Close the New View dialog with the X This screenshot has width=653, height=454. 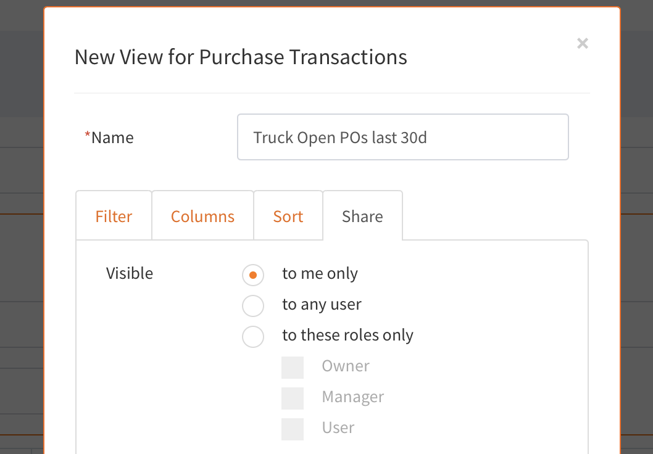[x=582, y=43]
